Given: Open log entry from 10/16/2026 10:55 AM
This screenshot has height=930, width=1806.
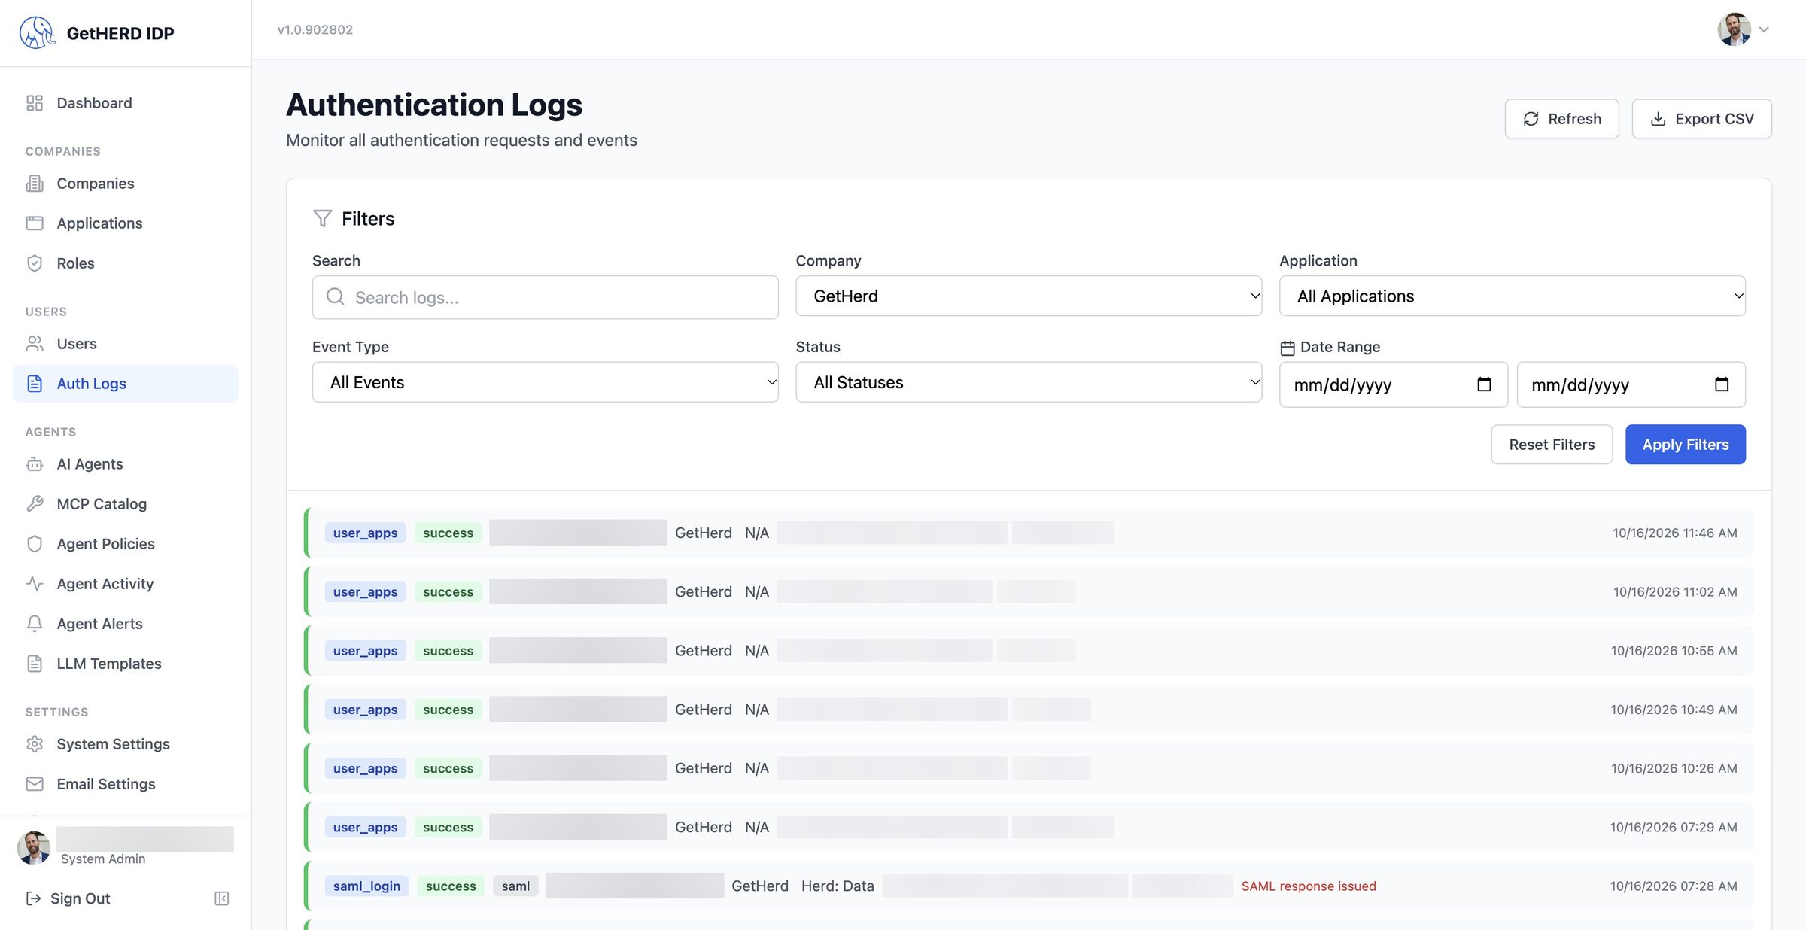Looking at the screenshot, I should click(x=1029, y=650).
